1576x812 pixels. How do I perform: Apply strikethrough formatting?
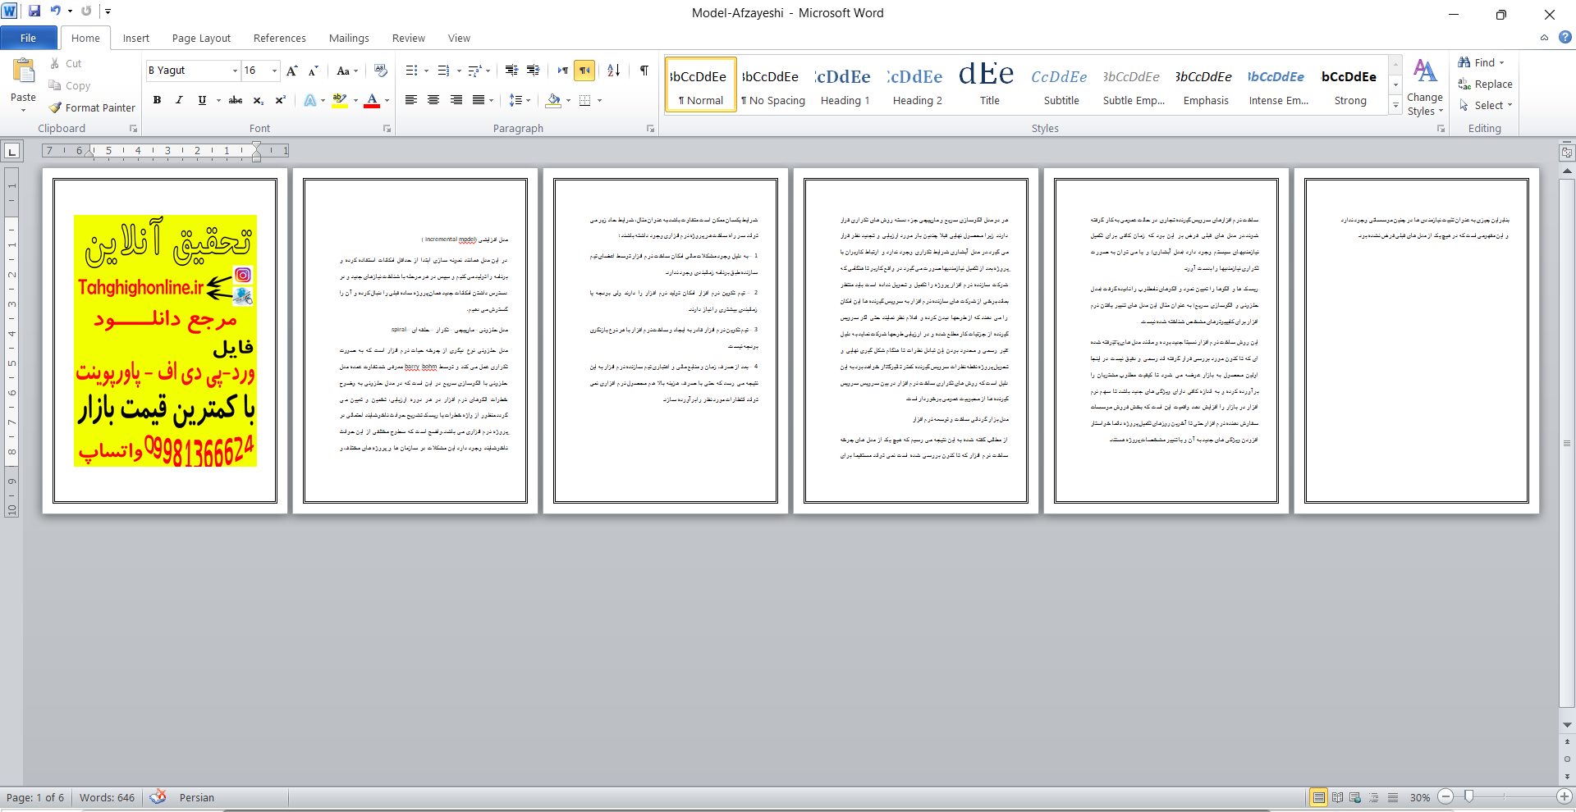(x=236, y=100)
